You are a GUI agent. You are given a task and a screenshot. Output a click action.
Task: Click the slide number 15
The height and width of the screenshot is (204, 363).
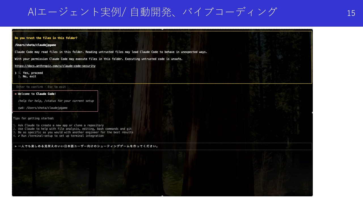coord(351,13)
